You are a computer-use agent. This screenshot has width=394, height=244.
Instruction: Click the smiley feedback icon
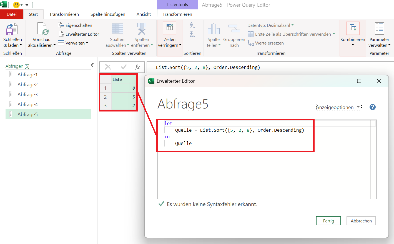[16, 5]
